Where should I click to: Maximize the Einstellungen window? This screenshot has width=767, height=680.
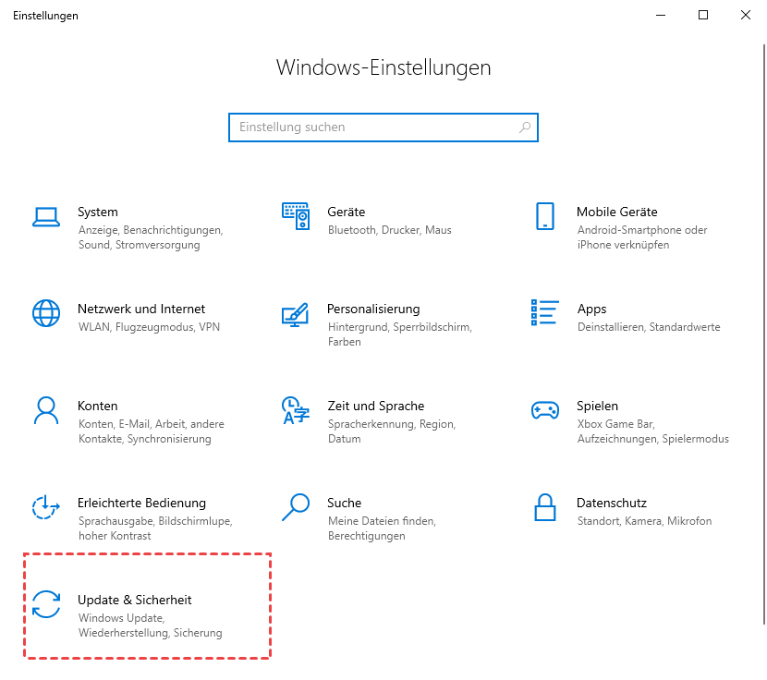click(703, 15)
